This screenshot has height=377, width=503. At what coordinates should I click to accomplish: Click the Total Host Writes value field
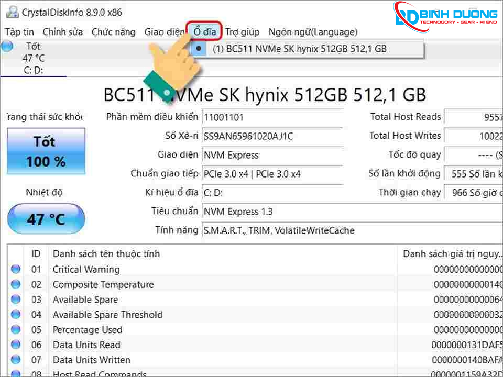click(474, 136)
